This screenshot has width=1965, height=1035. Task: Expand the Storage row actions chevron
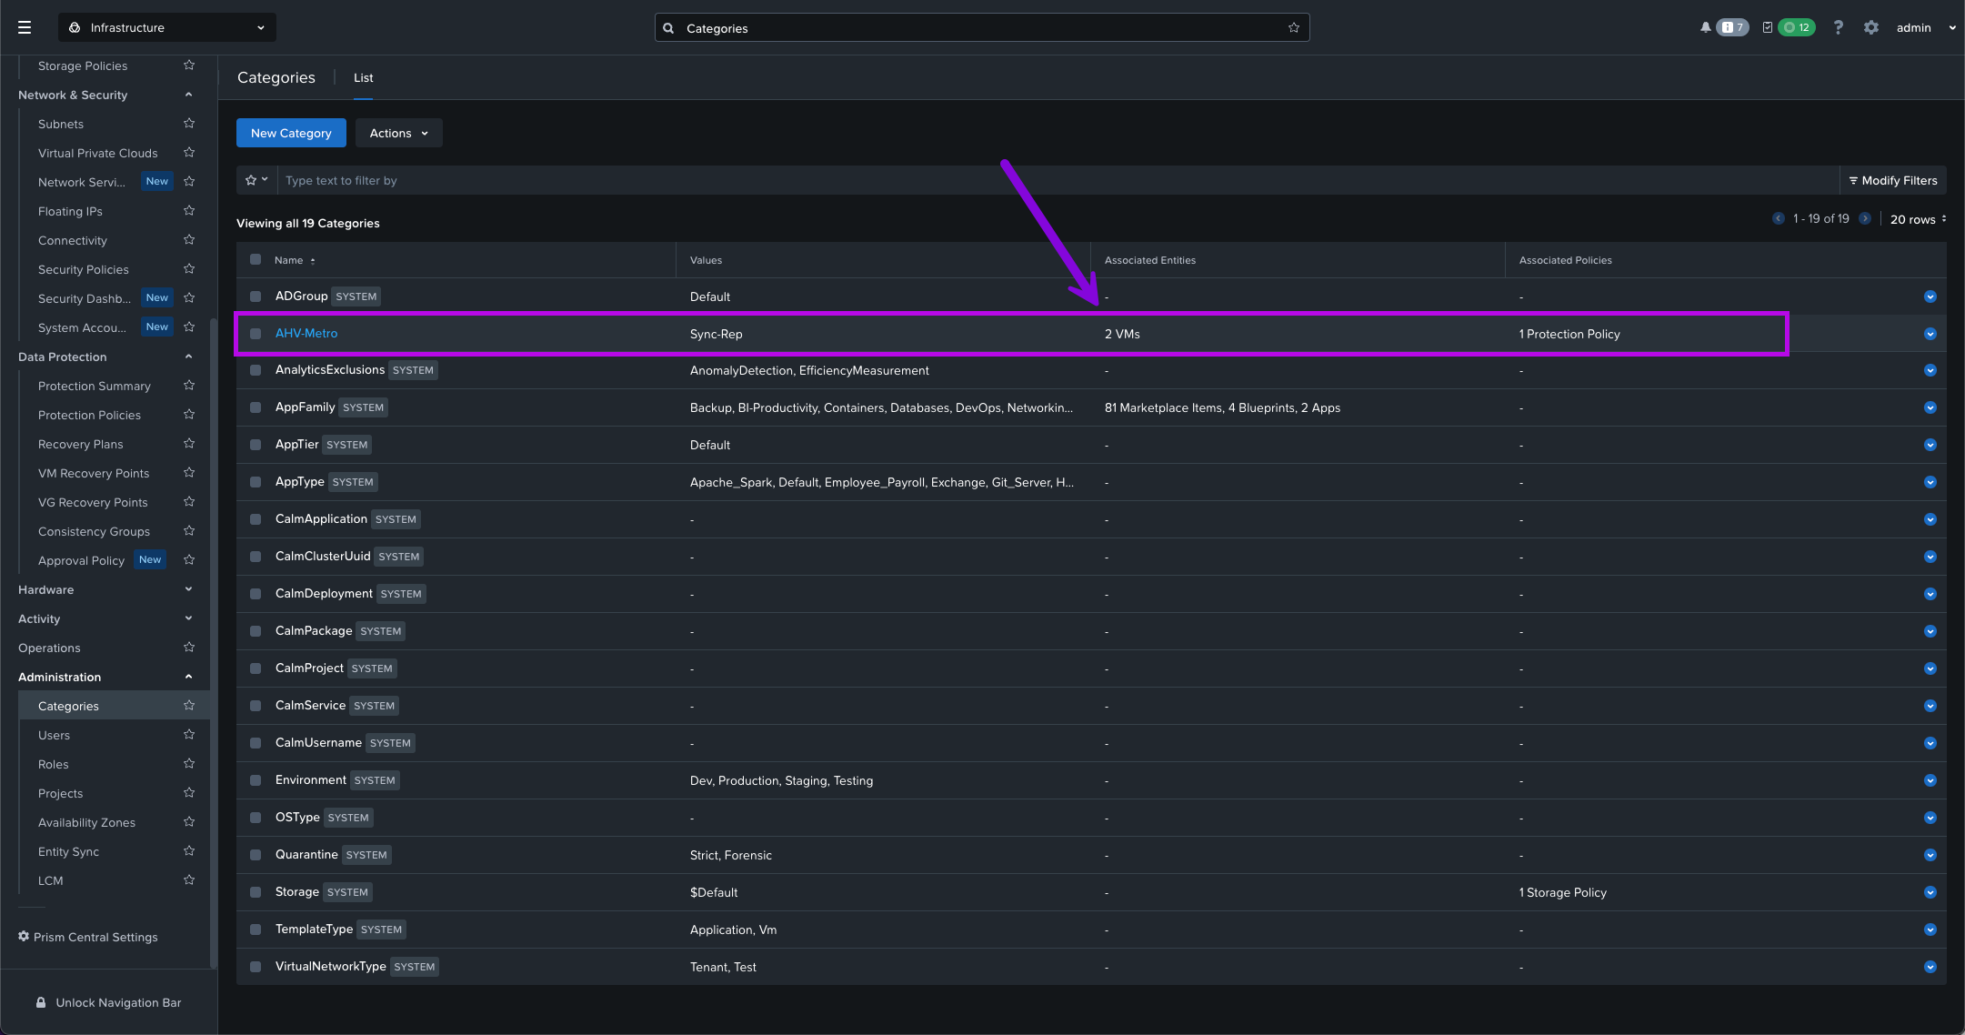pos(1930,892)
